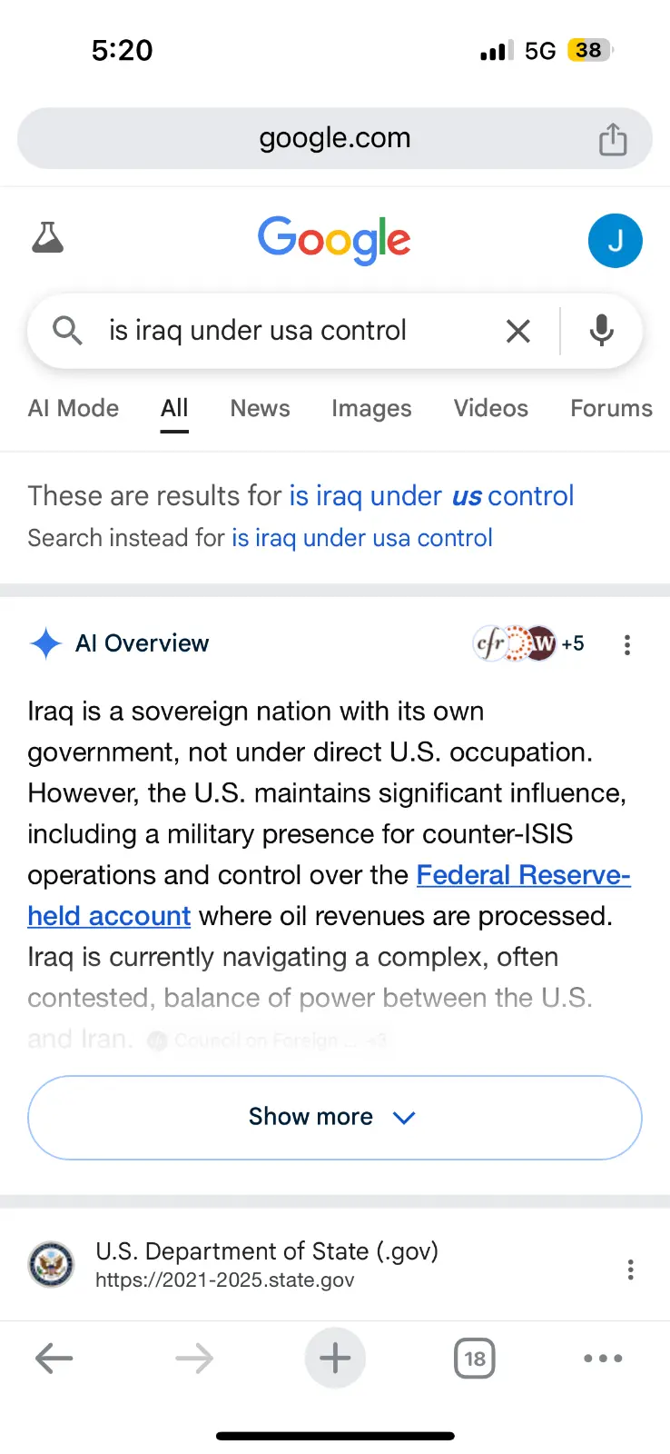Open Search Labs flask icon
This screenshot has height=1454, width=670.
click(48, 238)
